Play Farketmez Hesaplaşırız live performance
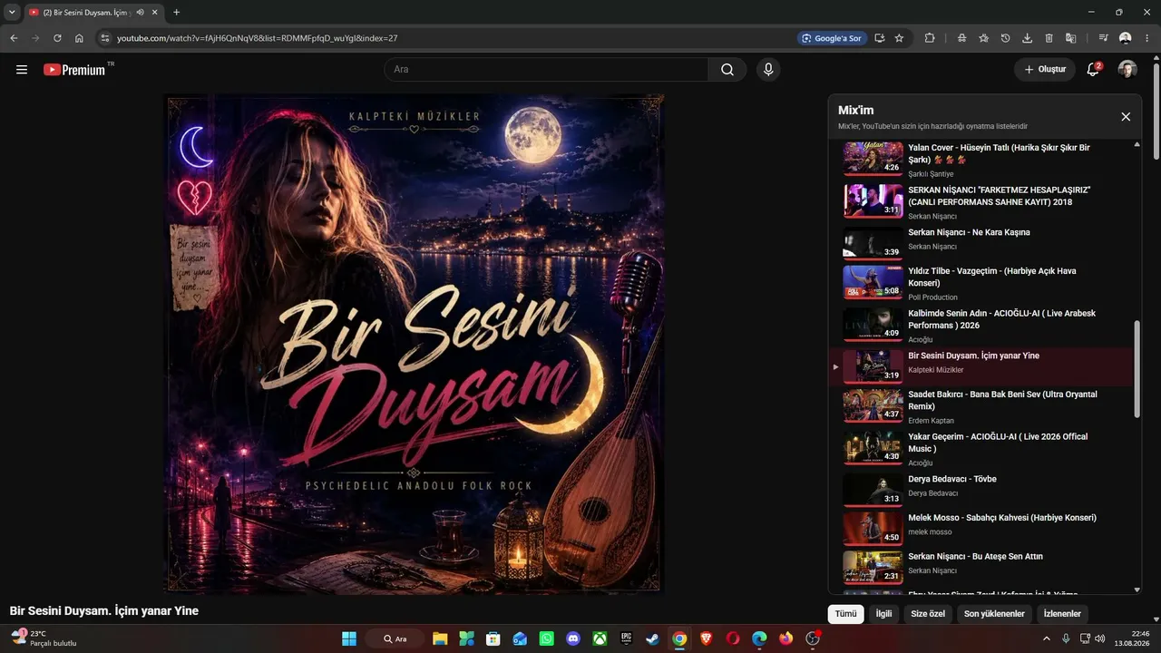 coord(981,202)
